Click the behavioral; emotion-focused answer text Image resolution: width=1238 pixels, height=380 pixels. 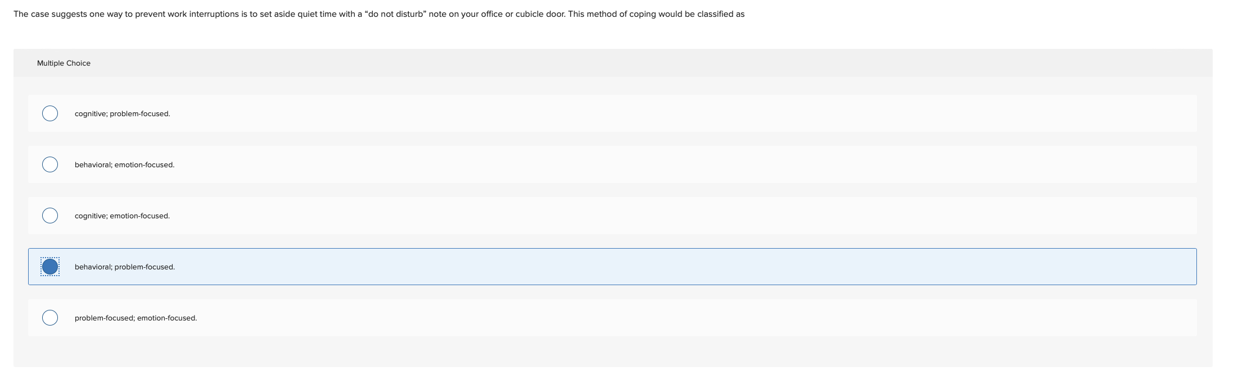click(x=125, y=164)
